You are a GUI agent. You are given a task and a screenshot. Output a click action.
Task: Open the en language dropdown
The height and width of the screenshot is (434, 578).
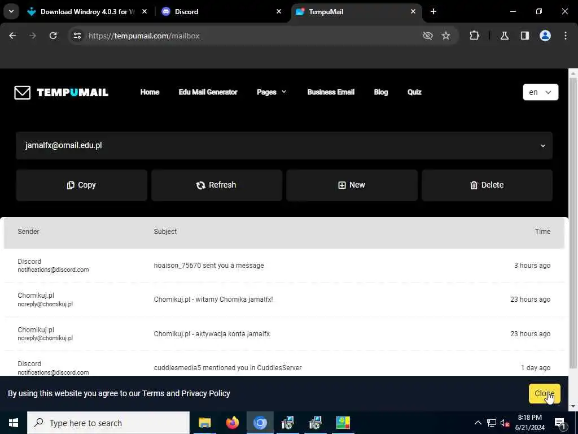(540, 92)
